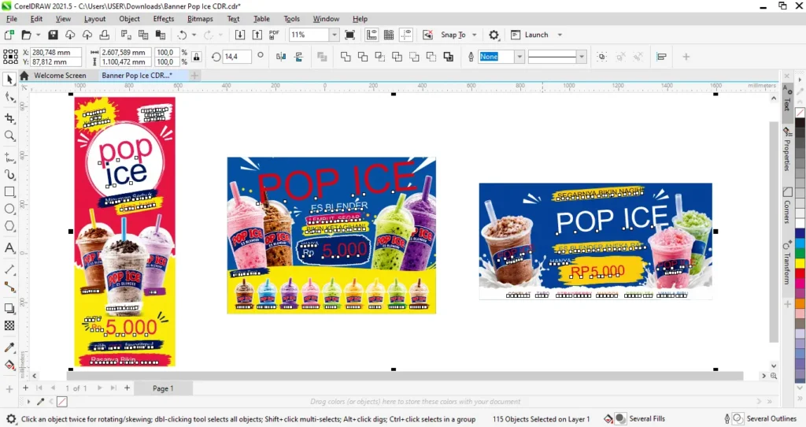Expand the Undo history dropdown arrow
Viewport: 806px width, 427px height.
pyautogui.click(x=194, y=35)
